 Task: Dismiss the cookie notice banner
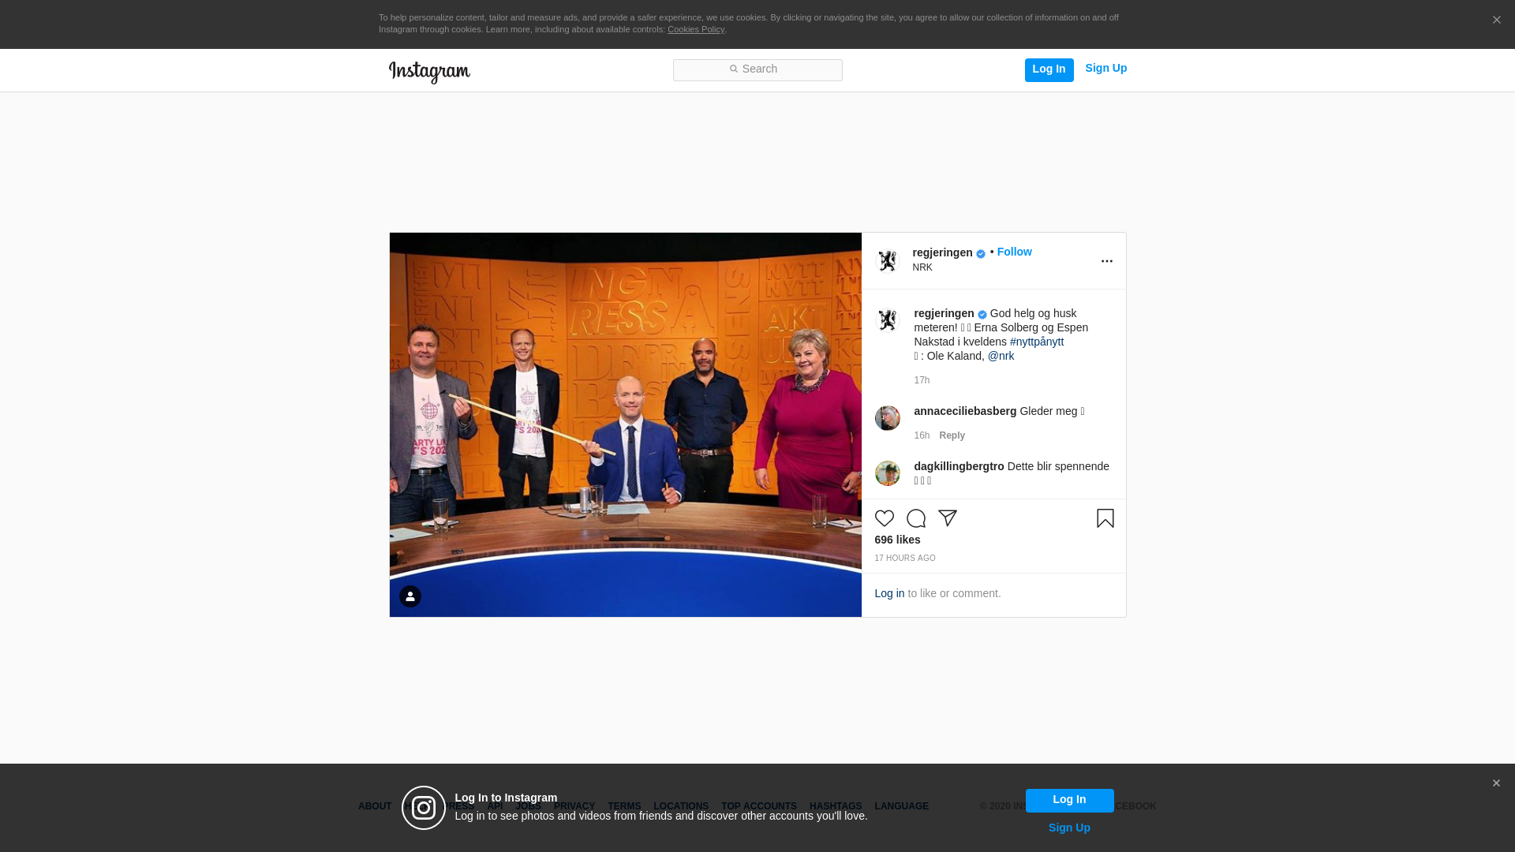point(1496,21)
